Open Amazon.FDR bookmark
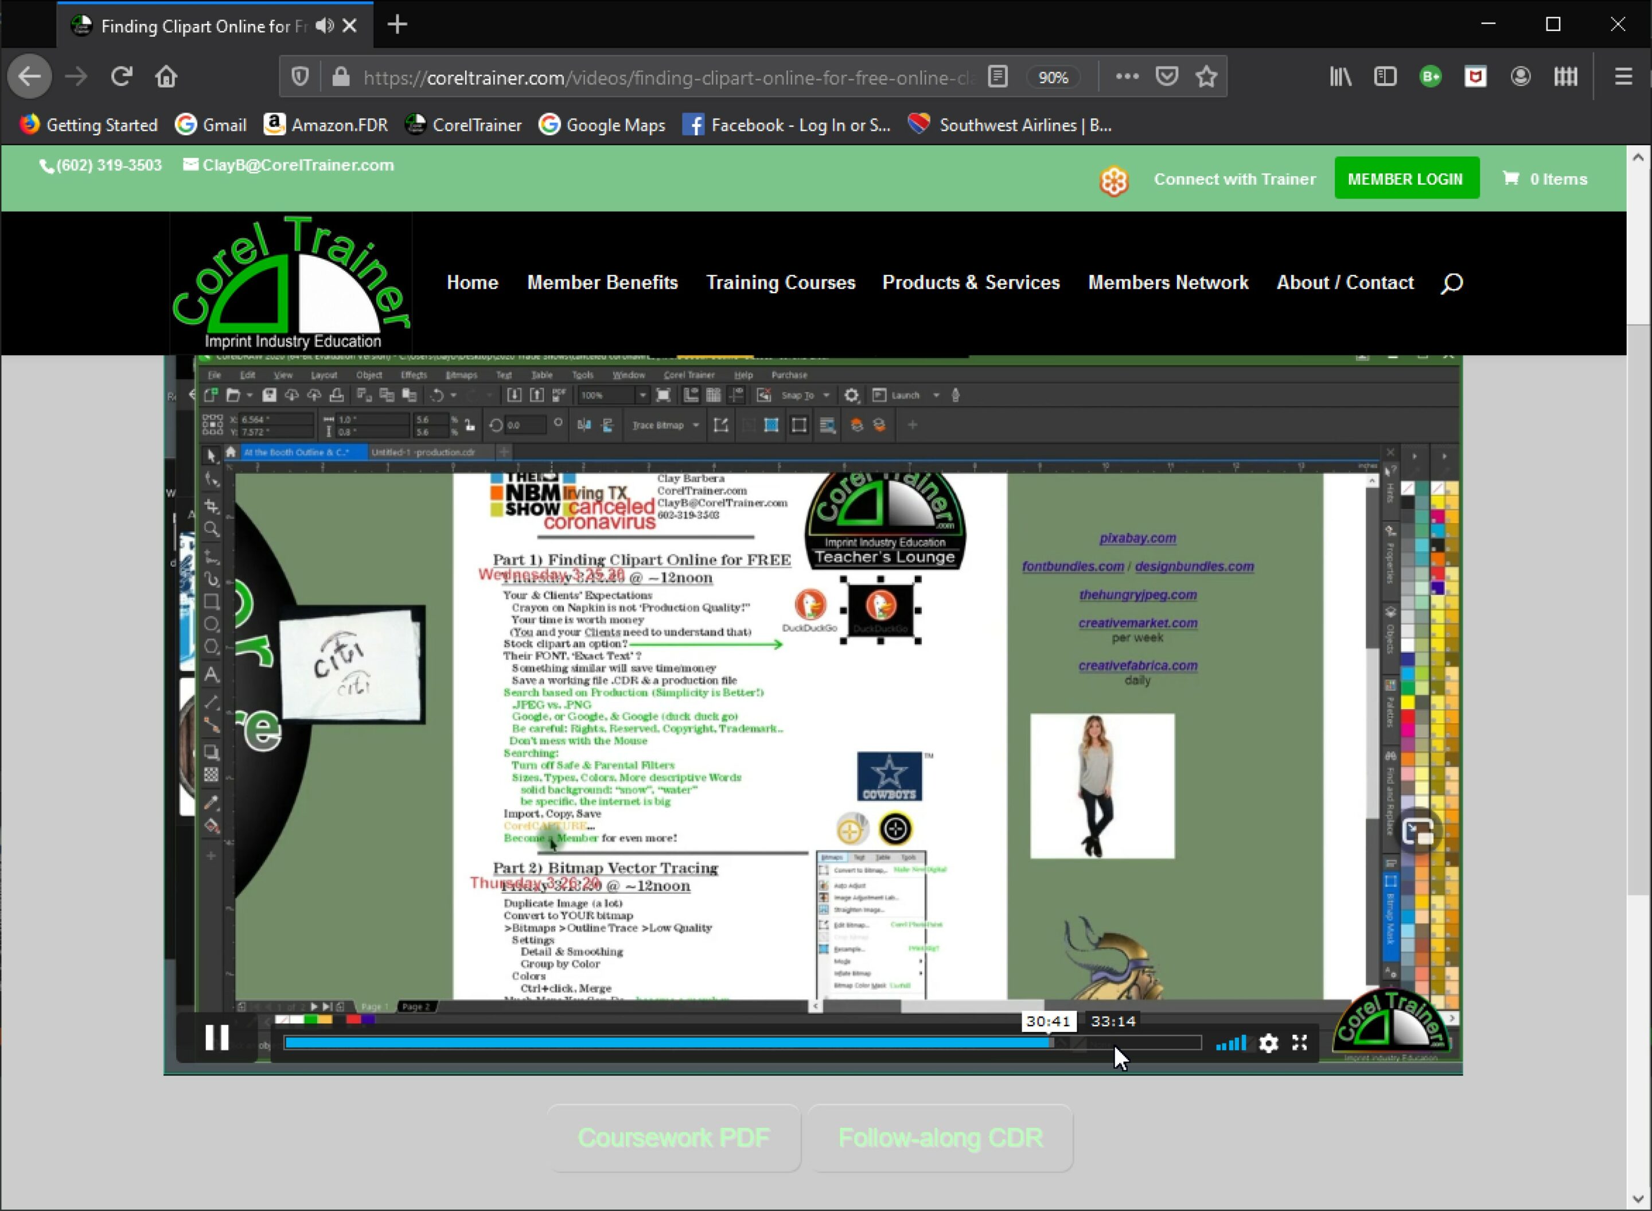 tap(326, 126)
